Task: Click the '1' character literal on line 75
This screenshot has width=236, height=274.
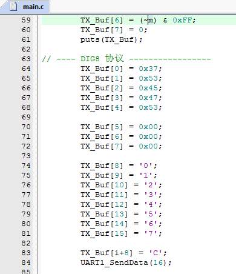Action: (146, 175)
